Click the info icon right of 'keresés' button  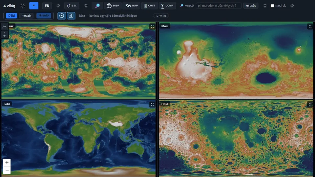265,6
